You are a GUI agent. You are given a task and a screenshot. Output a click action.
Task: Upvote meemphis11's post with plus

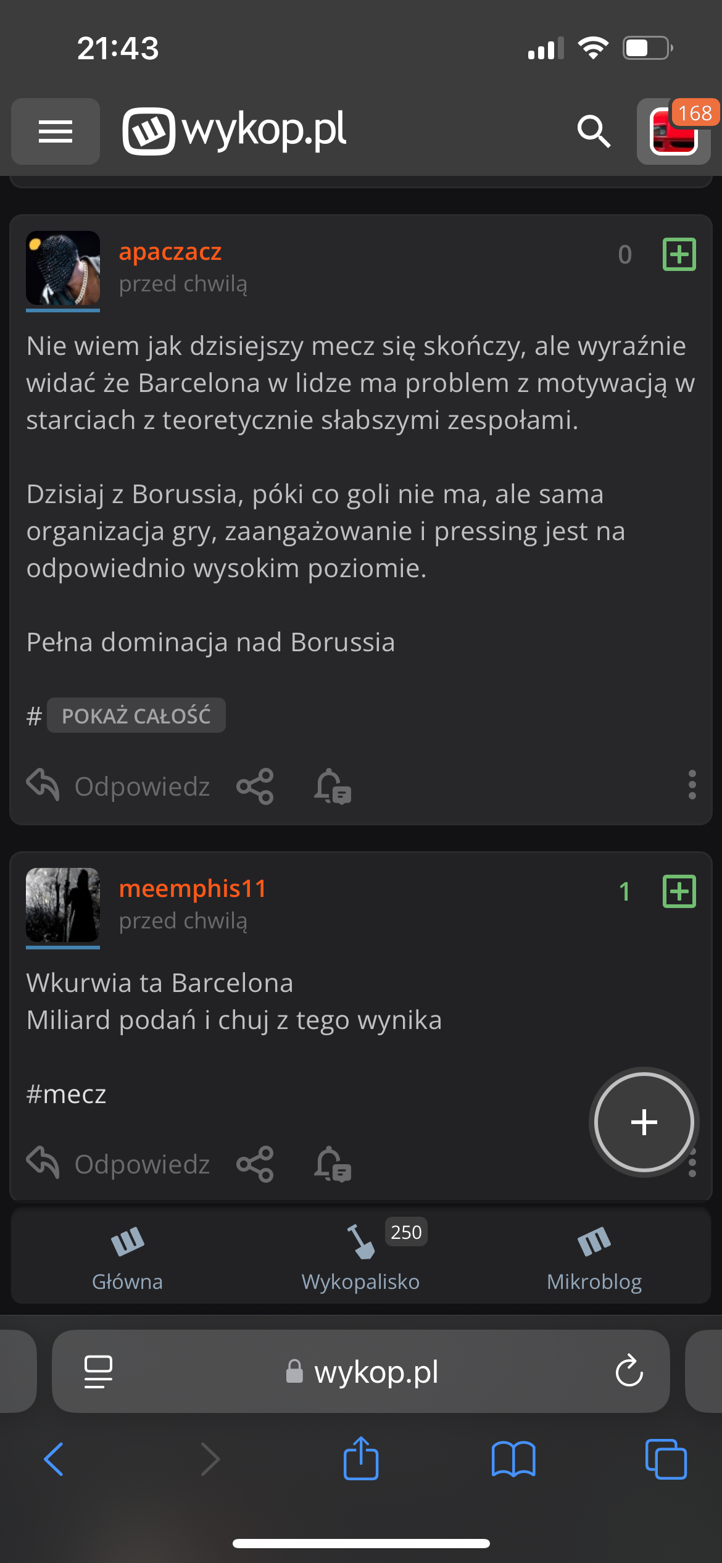pyautogui.click(x=679, y=891)
